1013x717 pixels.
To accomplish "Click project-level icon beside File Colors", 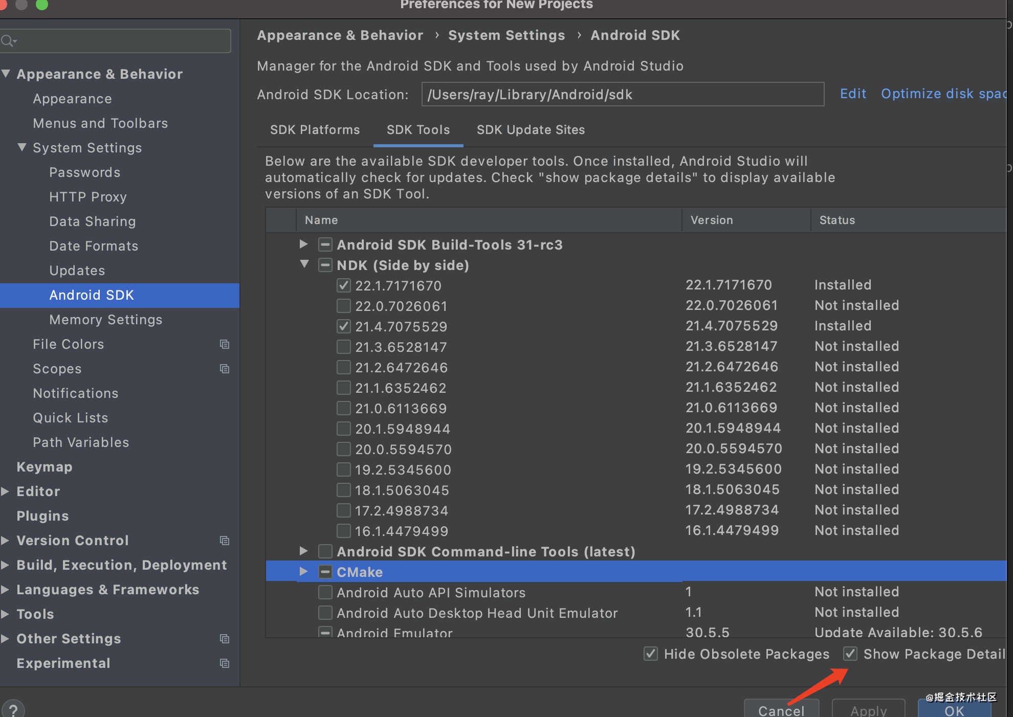I will [224, 344].
